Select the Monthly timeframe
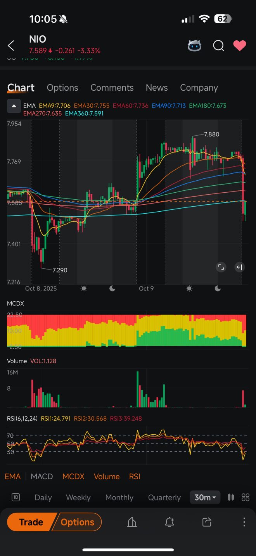256x556 pixels. pyautogui.click(x=119, y=497)
